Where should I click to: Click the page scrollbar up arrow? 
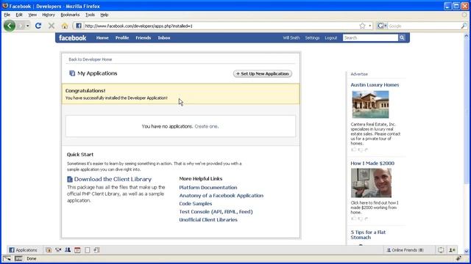[466, 36]
